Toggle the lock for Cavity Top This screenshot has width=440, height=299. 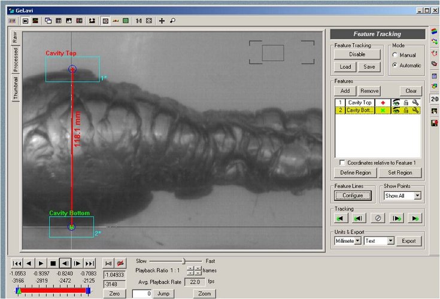[x=406, y=103]
